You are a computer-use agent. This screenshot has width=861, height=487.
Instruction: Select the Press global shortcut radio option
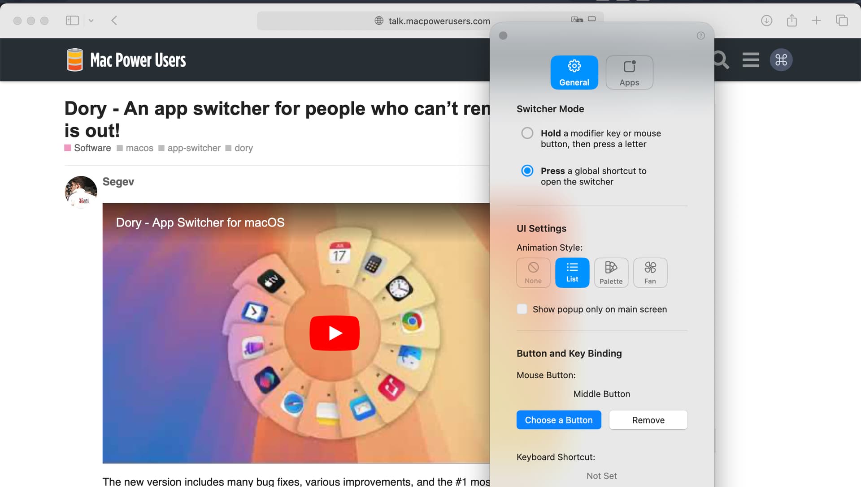click(x=527, y=171)
